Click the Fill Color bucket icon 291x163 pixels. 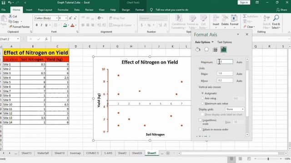click(65, 25)
